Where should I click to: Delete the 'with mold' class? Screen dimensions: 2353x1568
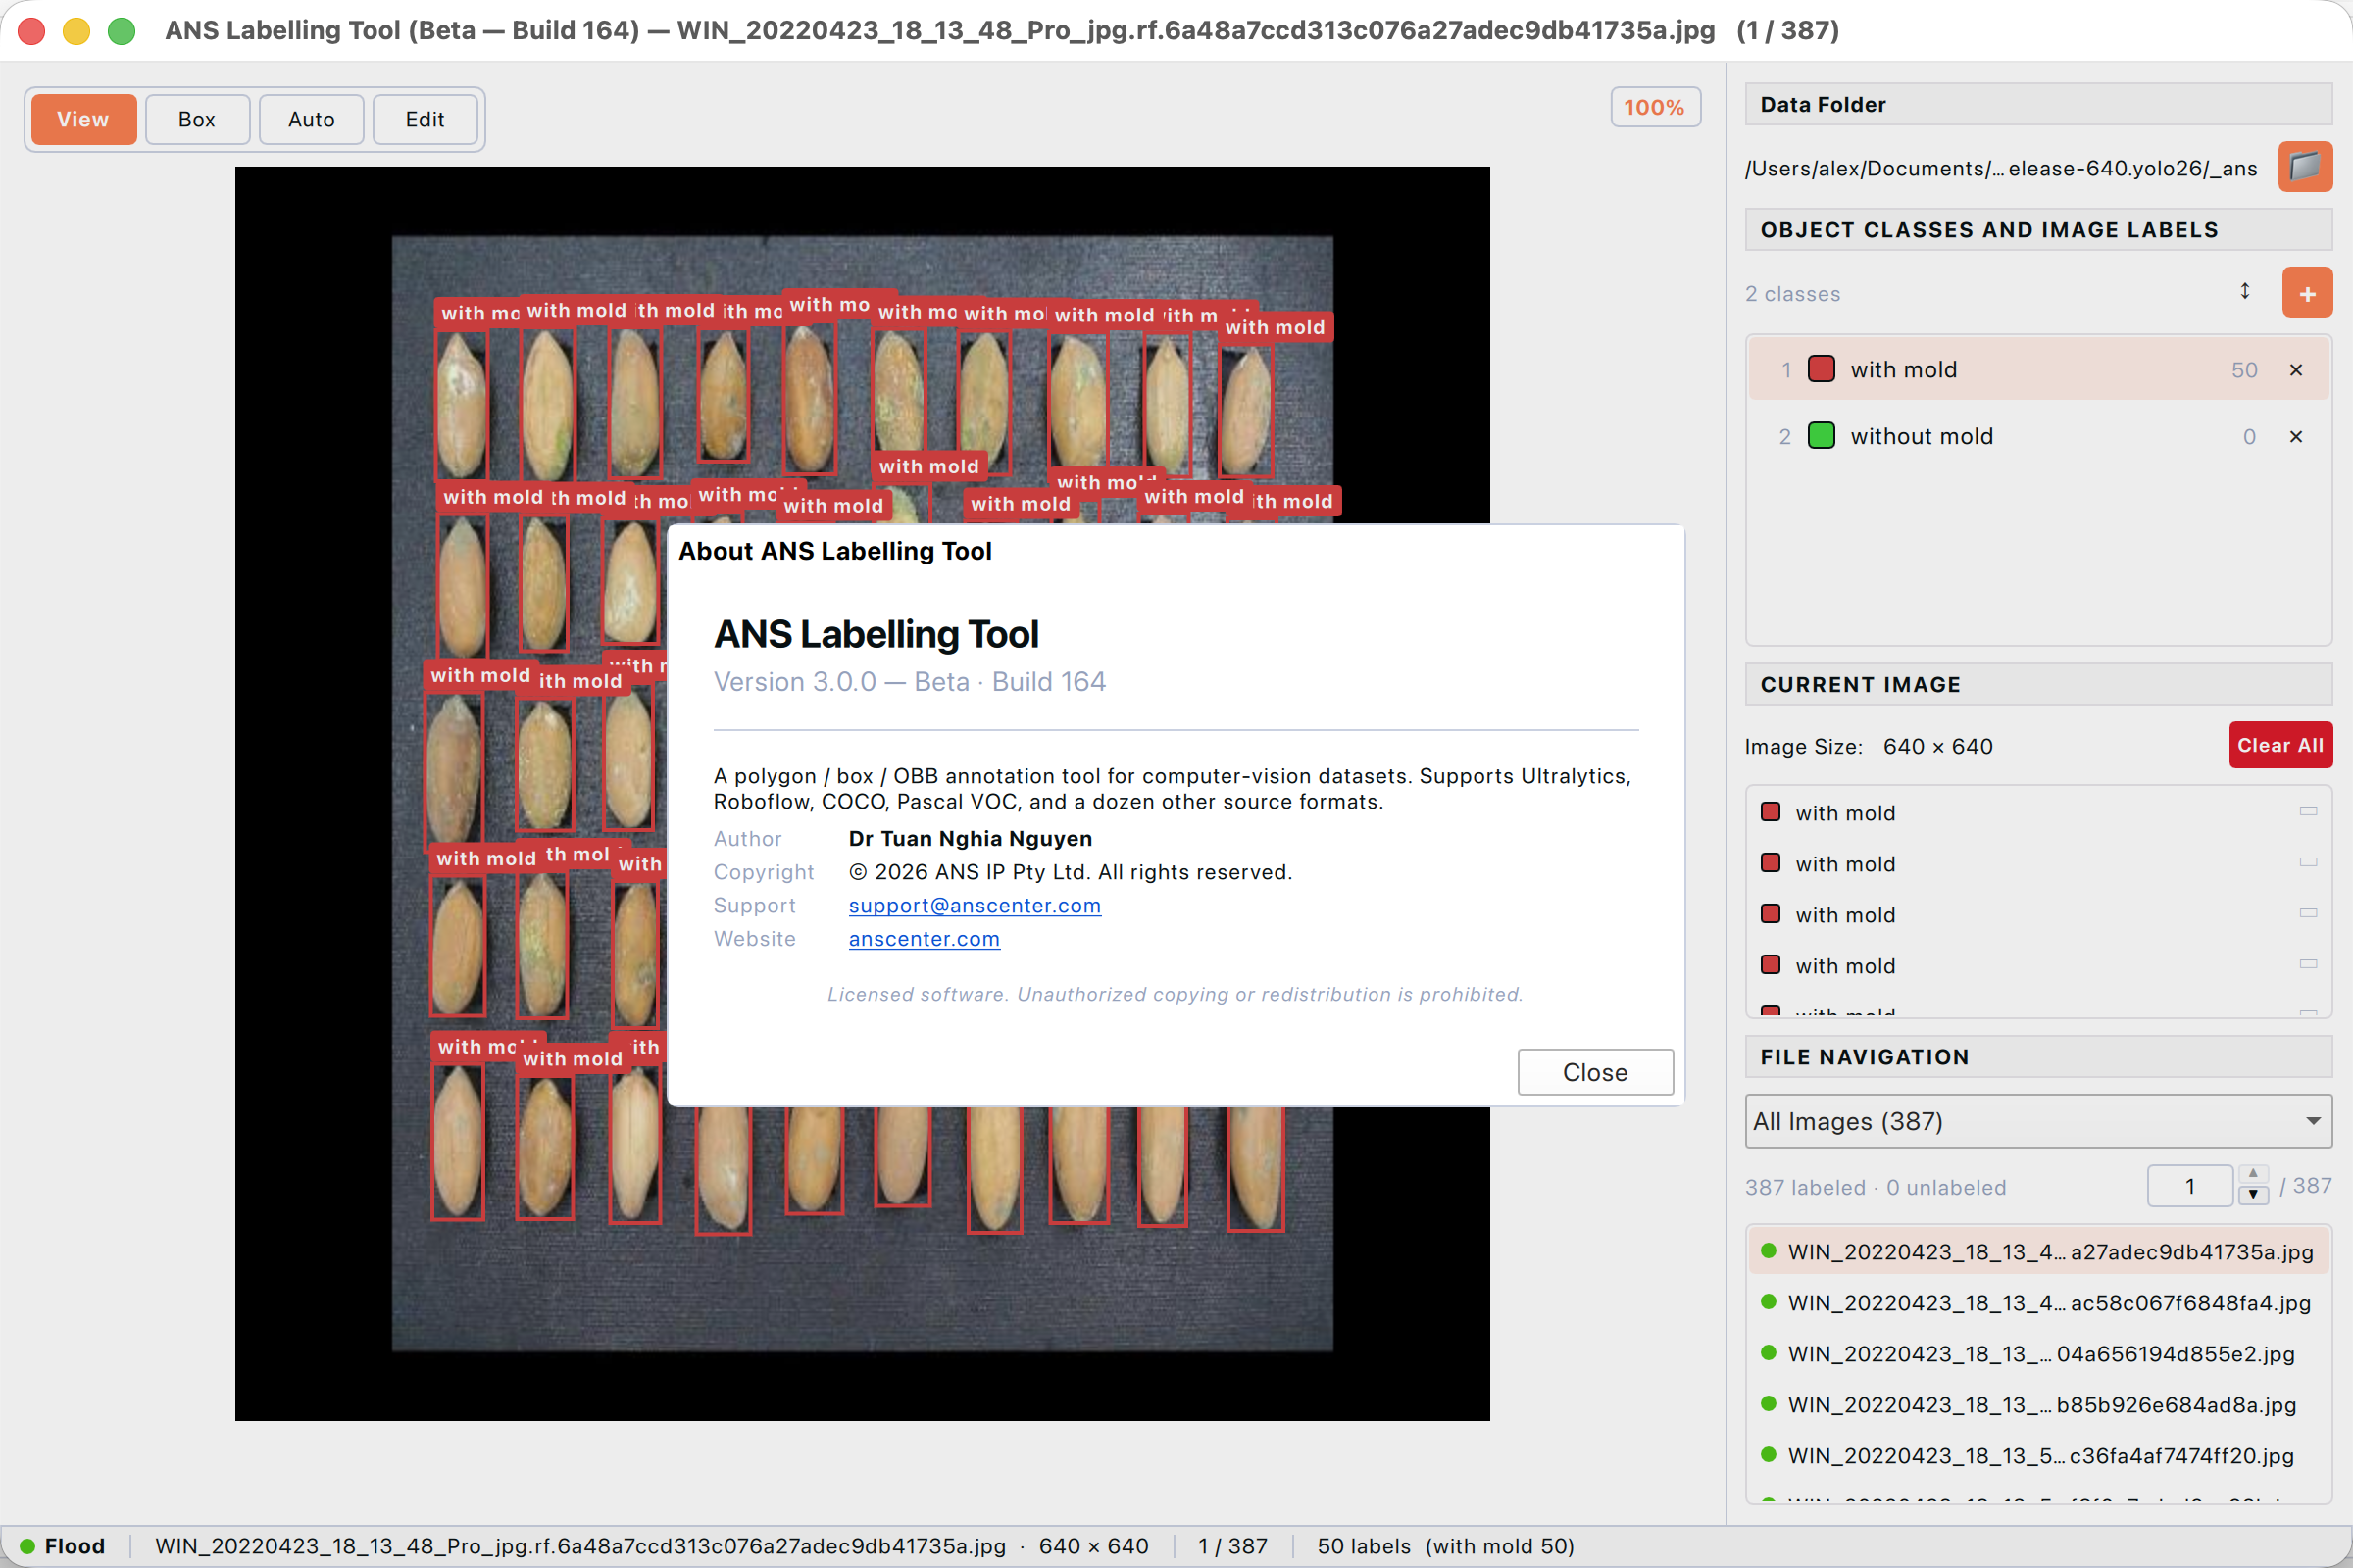pos(2296,370)
